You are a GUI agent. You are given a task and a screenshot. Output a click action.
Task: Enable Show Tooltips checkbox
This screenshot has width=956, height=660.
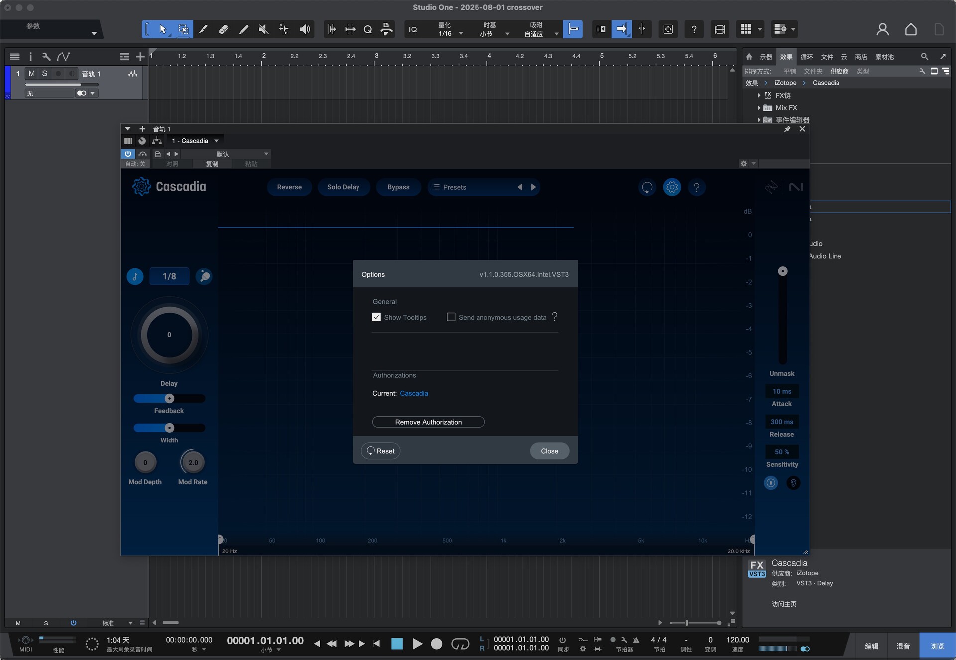(x=376, y=317)
